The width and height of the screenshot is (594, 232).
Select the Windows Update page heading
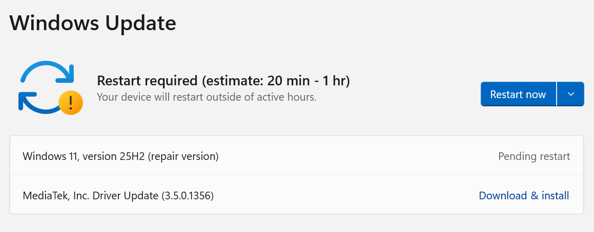point(92,22)
